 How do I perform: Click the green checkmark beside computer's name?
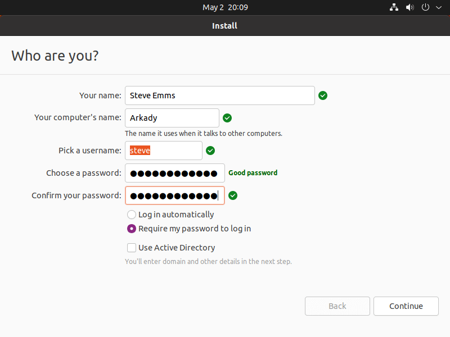pyautogui.click(x=227, y=118)
